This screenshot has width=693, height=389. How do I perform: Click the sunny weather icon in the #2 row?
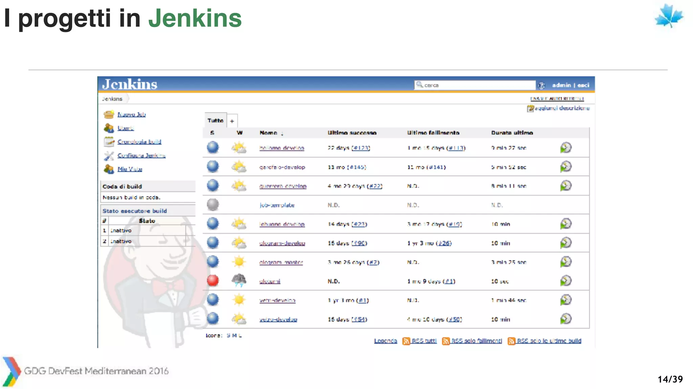click(x=239, y=262)
